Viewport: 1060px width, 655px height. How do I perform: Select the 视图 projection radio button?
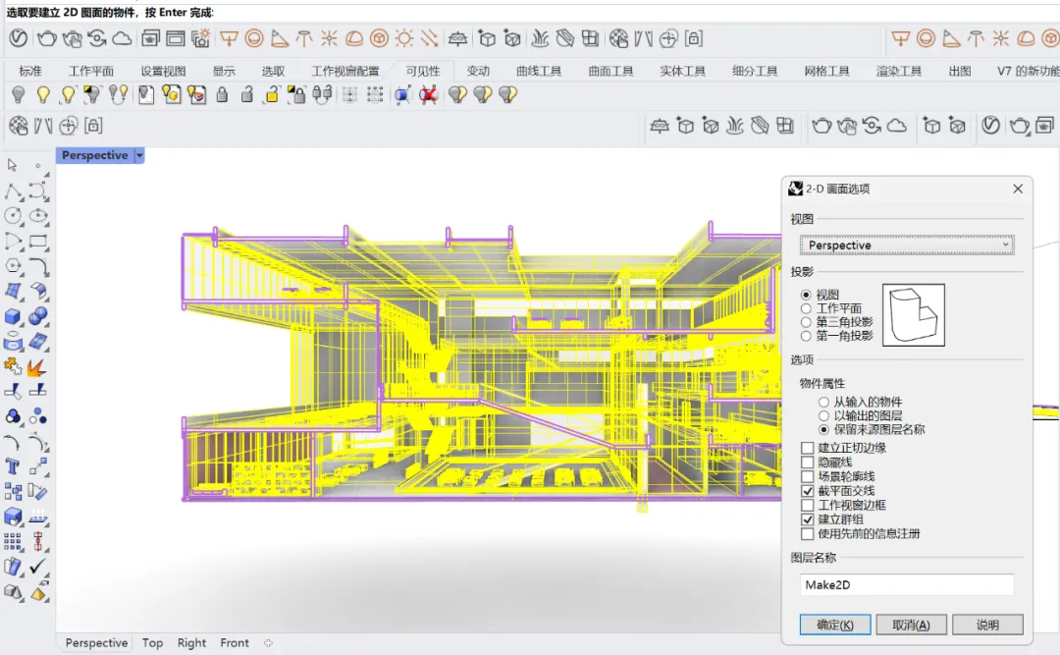pyautogui.click(x=806, y=295)
